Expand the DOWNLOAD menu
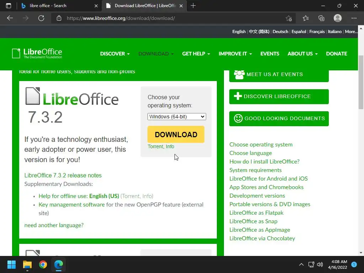The image size is (364, 273). pos(156,54)
